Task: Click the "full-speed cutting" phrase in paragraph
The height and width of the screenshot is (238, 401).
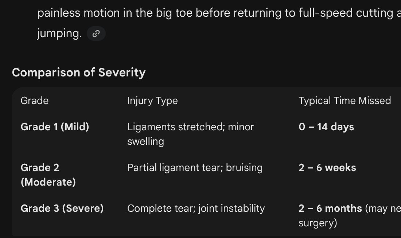Action: coord(346,13)
